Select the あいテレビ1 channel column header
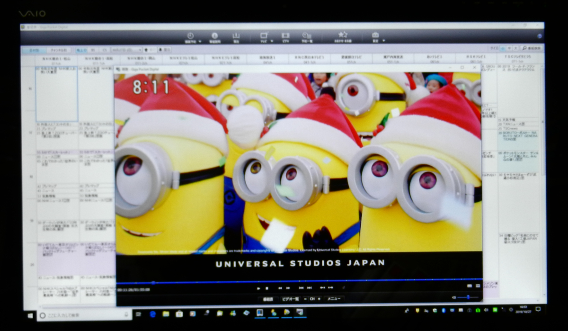 (x=435, y=59)
